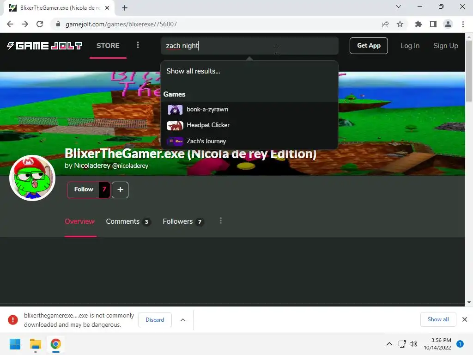Open more options beside Followers tab

tap(221, 221)
